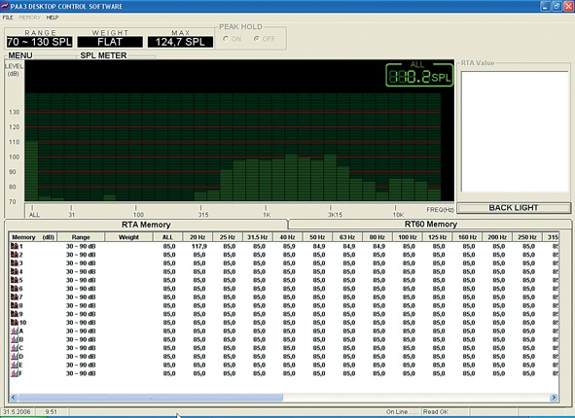Click the empty RTA Value list box

515,131
